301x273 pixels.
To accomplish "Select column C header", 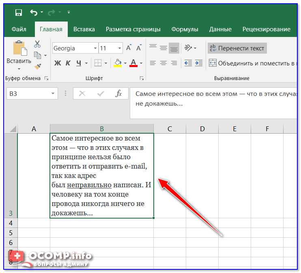I will 170,129.
